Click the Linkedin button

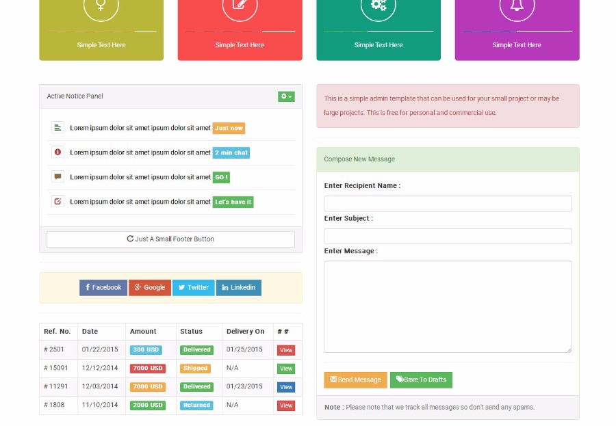coord(238,287)
